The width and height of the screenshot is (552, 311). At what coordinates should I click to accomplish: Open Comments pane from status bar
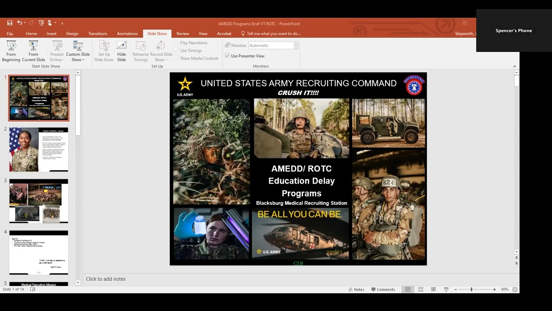[383, 289]
